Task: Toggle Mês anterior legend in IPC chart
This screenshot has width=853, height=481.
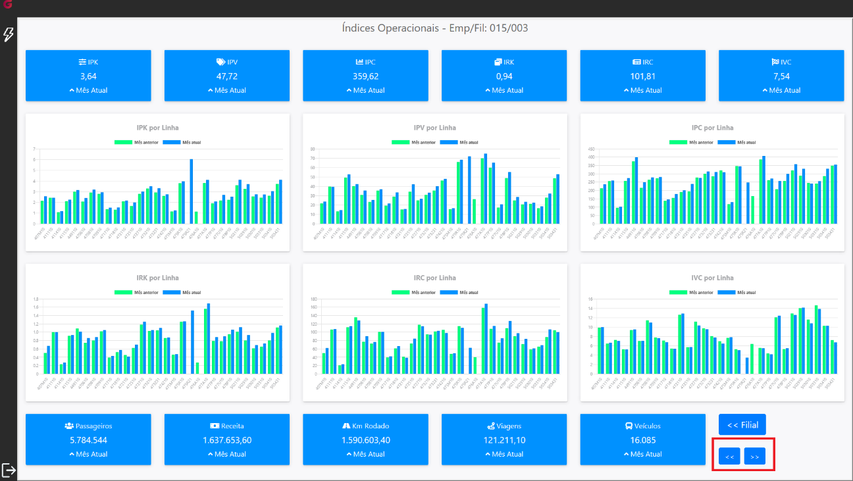Action: (x=691, y=142)
